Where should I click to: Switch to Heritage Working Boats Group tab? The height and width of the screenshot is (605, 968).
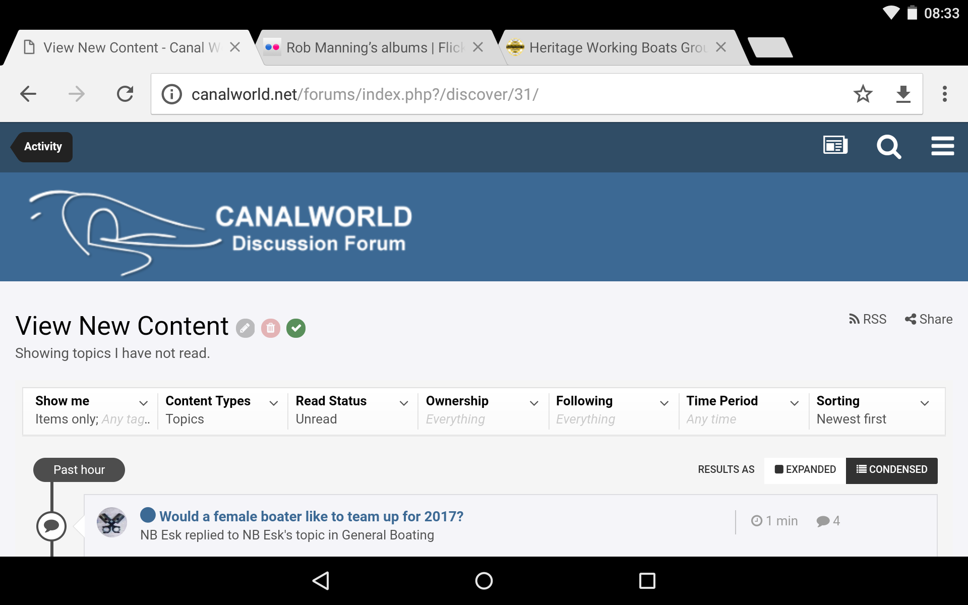(x=618, y=47)
